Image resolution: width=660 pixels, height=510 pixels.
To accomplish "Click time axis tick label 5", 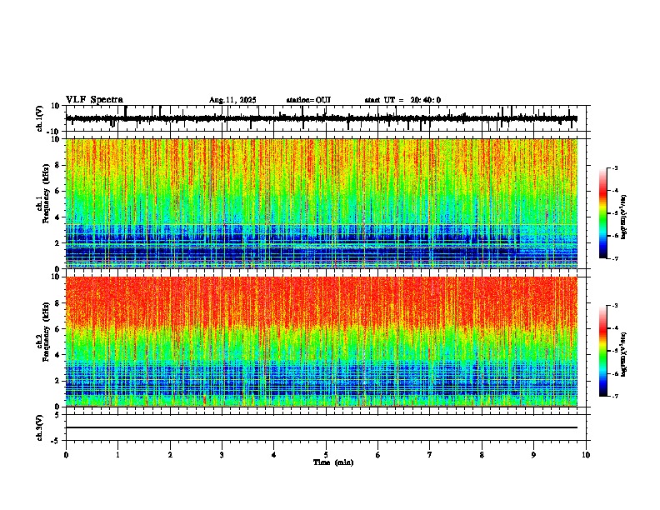I will 326,455.
